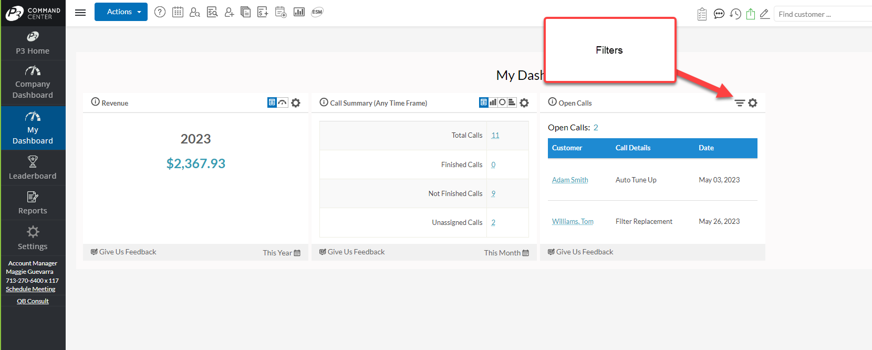Open the ESM icon in toolbar
This screenshot has width=872, height=350.
tap(317, 12)
